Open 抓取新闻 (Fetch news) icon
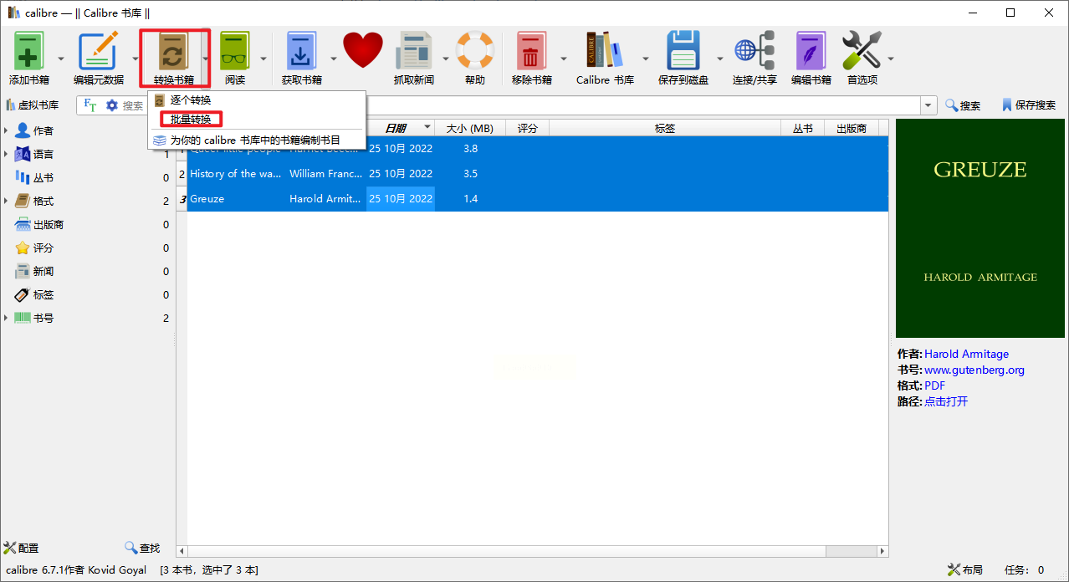Screen dimensions: 1069x582 click(413, 54)
